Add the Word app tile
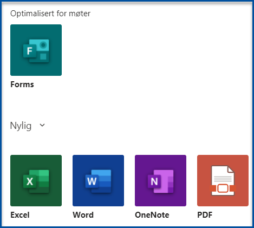Viewport: 254px width, 228px height. click(98, 180)
